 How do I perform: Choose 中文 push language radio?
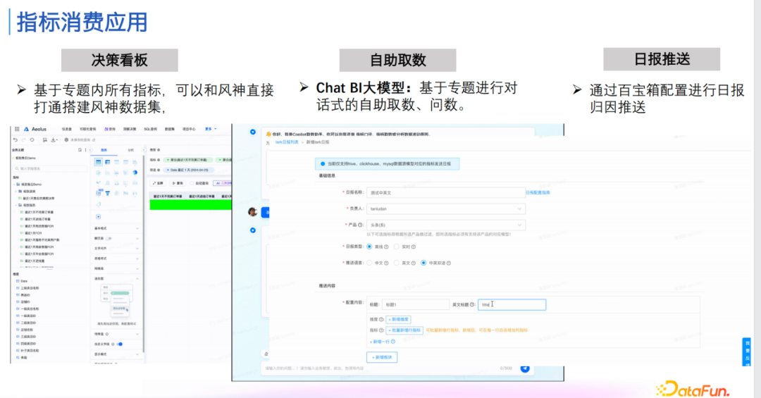coord(369,263)
